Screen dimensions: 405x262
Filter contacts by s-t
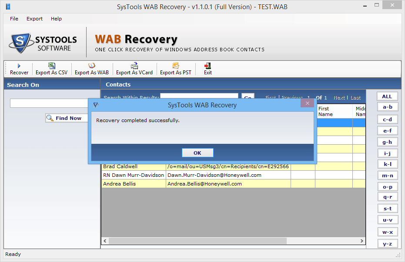click(x=388, y=209)
